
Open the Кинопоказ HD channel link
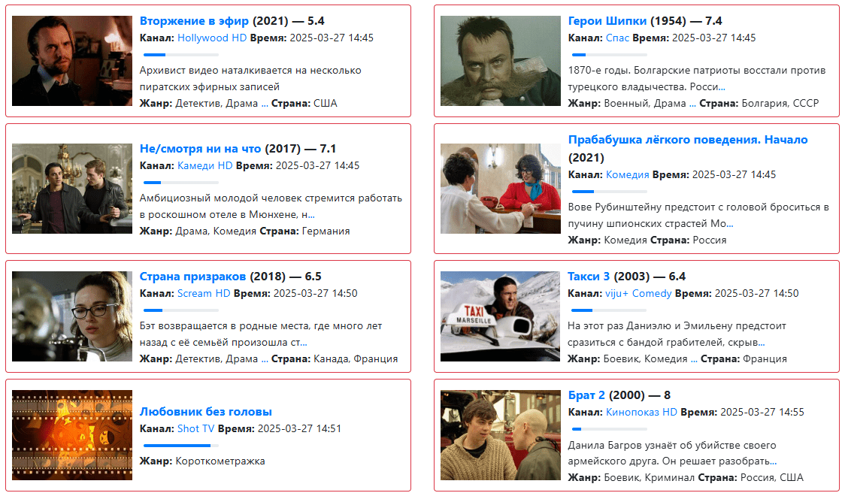[641, 412]
